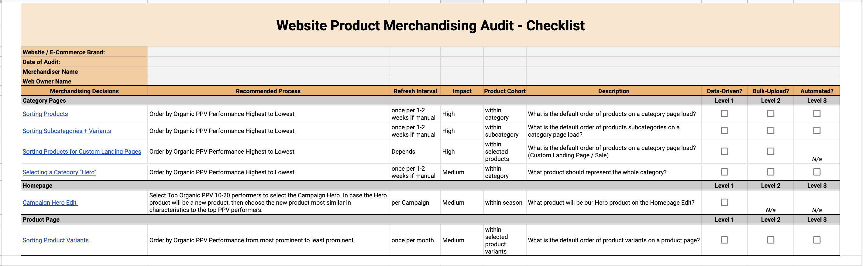This screenshot has width=863, height=266.
Task: Select 'Order by Organic PPV Performance from most prominent' cell
Action: click(269, 240)
